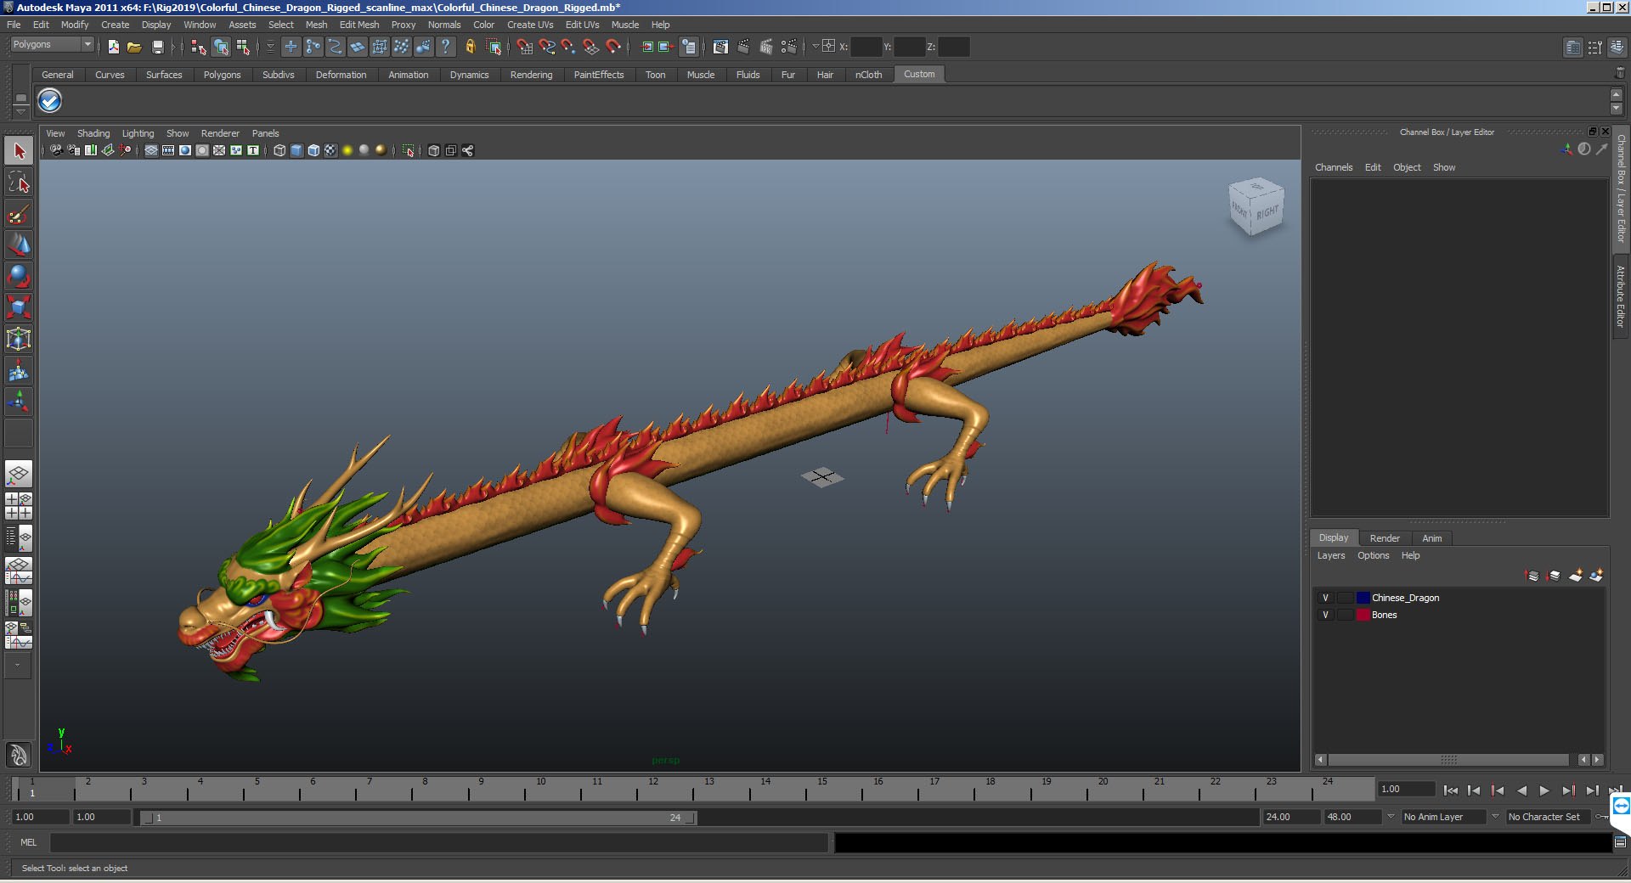Click the Bones layer red color swatch
Image resolution: width=1631 pixels, height=883 pixels.
pos(1363,615)
